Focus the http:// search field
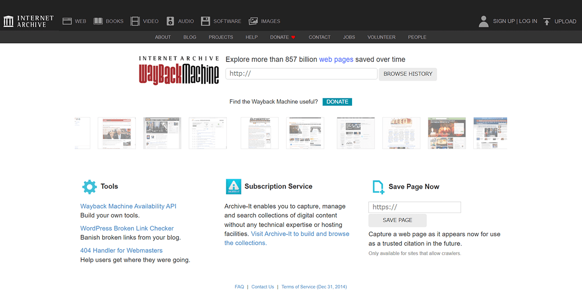This screenshot has width=582, height=305. pos(301,74)
